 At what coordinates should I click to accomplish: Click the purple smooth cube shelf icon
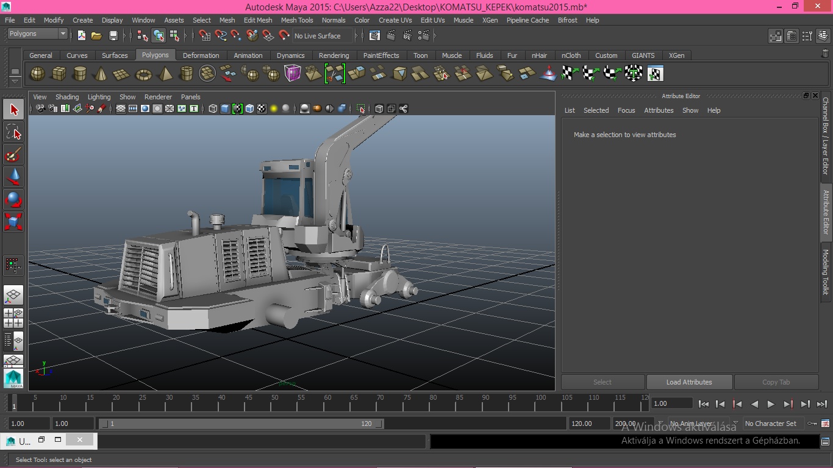[293, 74]
